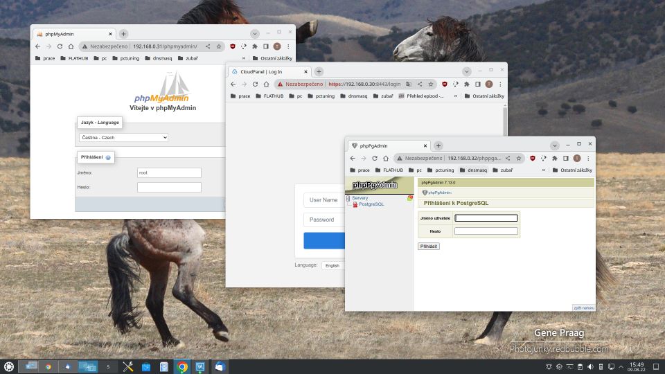Open home page in phpPgAdmin window
The width and height of the screenshot is (665, 374).
coord(386,158)
